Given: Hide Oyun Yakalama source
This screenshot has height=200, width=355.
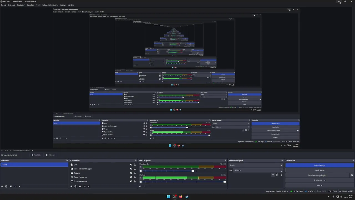Looking at the screenshot, I should (x=131, y=177).
